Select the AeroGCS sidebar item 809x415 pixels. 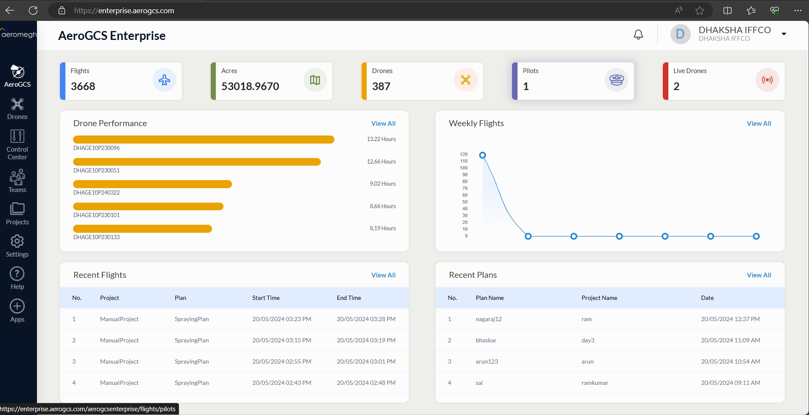[17, 76]
